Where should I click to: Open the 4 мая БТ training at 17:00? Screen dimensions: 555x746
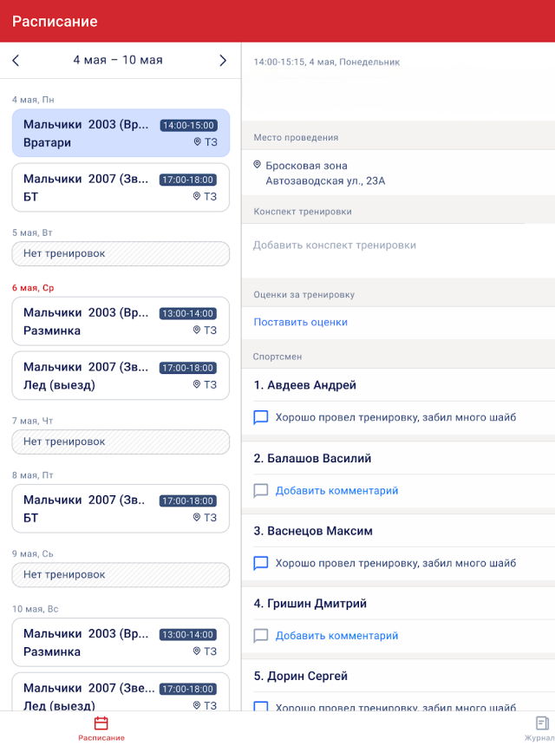pos(121,187)
